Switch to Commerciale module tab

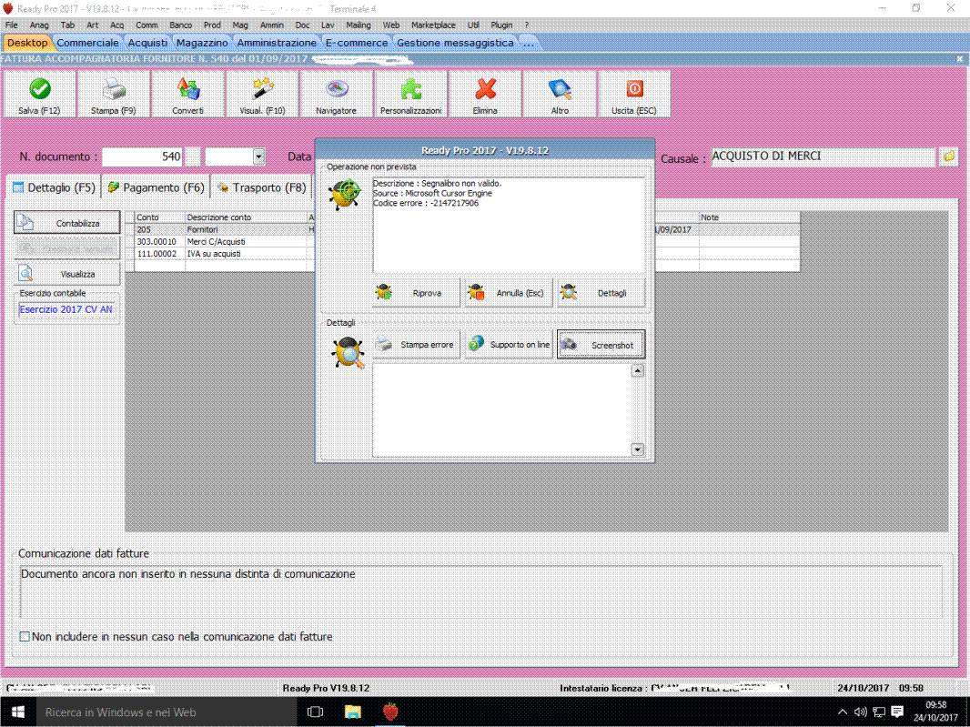coord(88,43)
